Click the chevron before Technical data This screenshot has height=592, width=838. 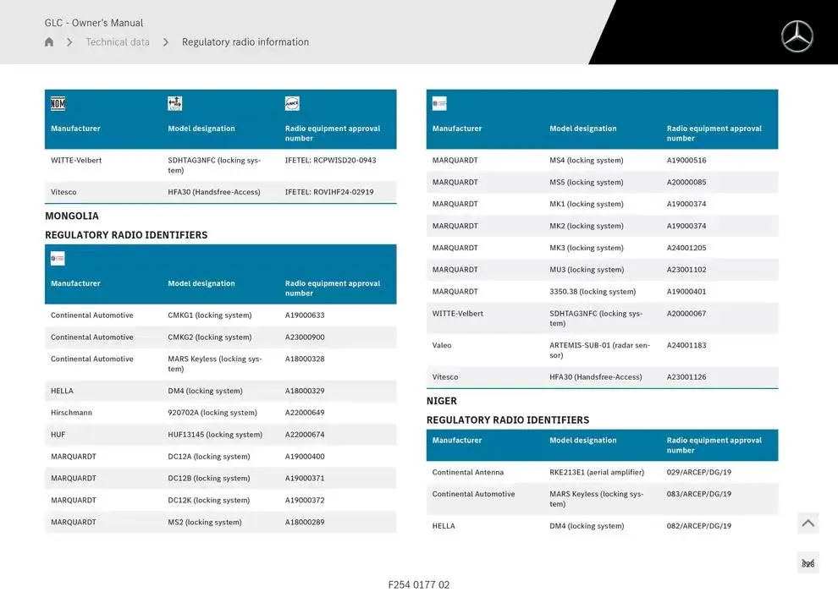pyautogui.click(x=69, y=42)
